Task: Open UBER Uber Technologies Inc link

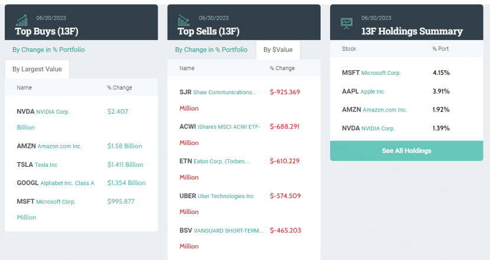Action: 217,196
